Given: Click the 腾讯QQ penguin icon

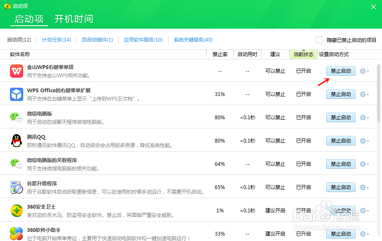Looking at the screenshot, I should 16,140.
